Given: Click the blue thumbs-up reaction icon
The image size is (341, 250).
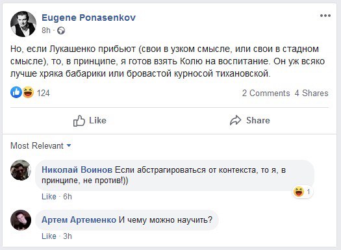Looking at the screenshot, I should point(16,92).
